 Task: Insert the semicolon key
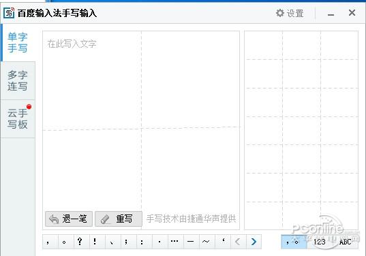click(x=129, y=242)
